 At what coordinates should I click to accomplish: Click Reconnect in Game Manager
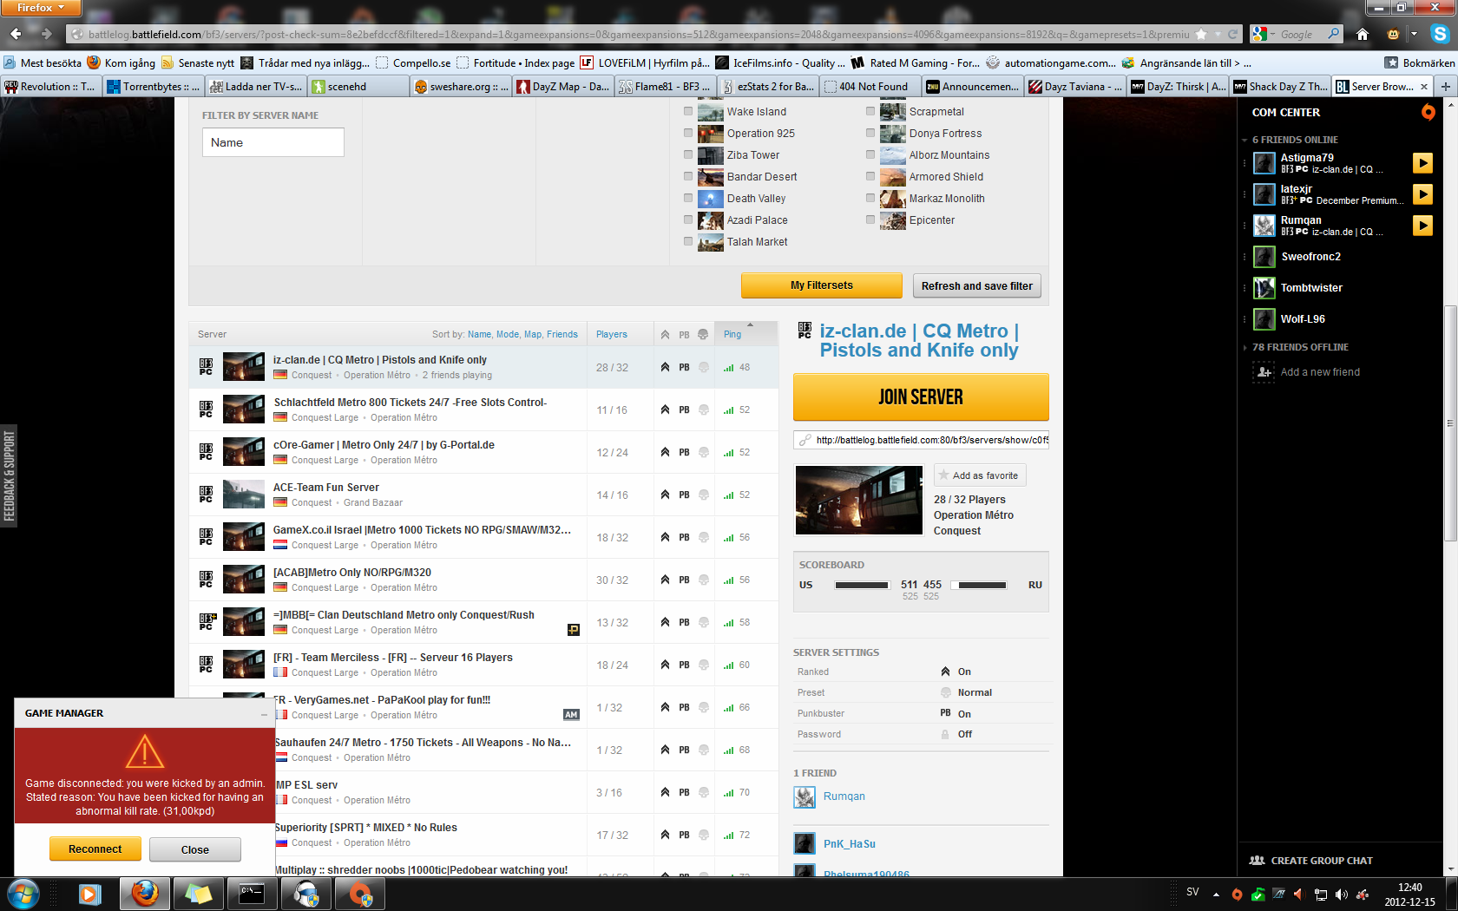(95, 849)
